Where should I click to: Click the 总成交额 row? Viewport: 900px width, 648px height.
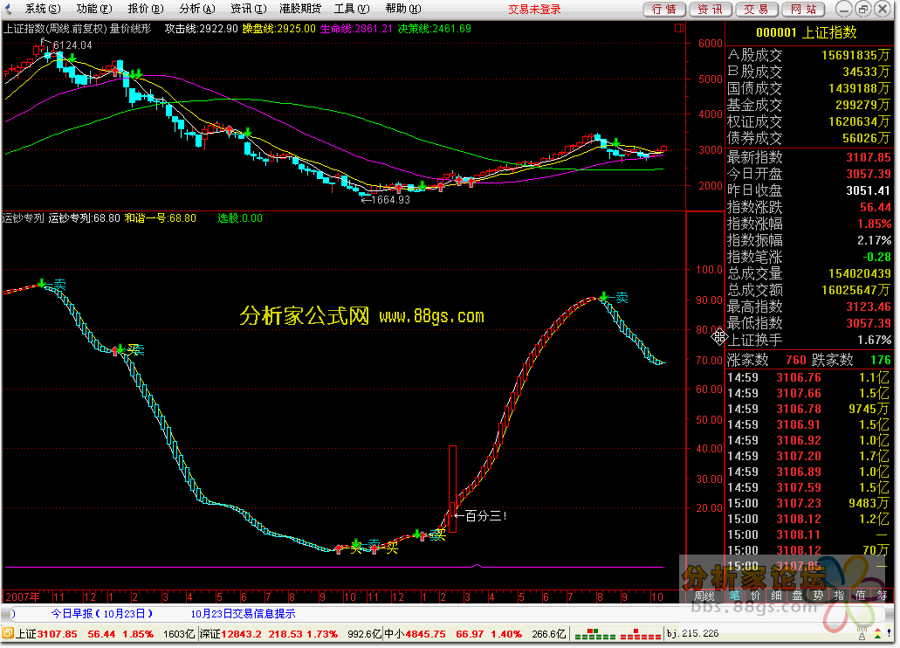tap(808, 290)
